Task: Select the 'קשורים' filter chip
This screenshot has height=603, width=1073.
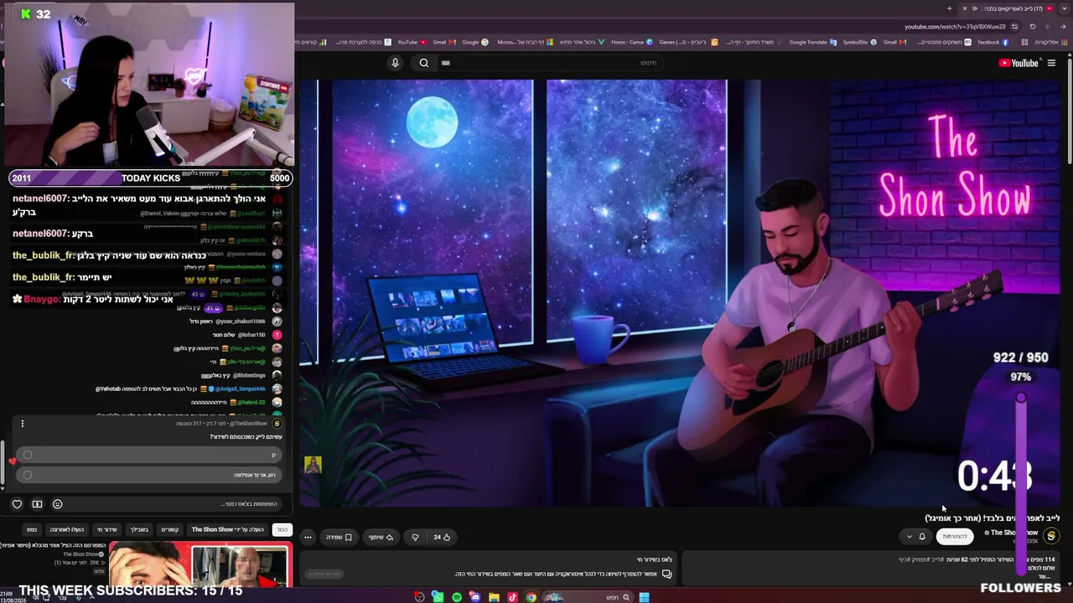Action: click(x=170, y=529)
